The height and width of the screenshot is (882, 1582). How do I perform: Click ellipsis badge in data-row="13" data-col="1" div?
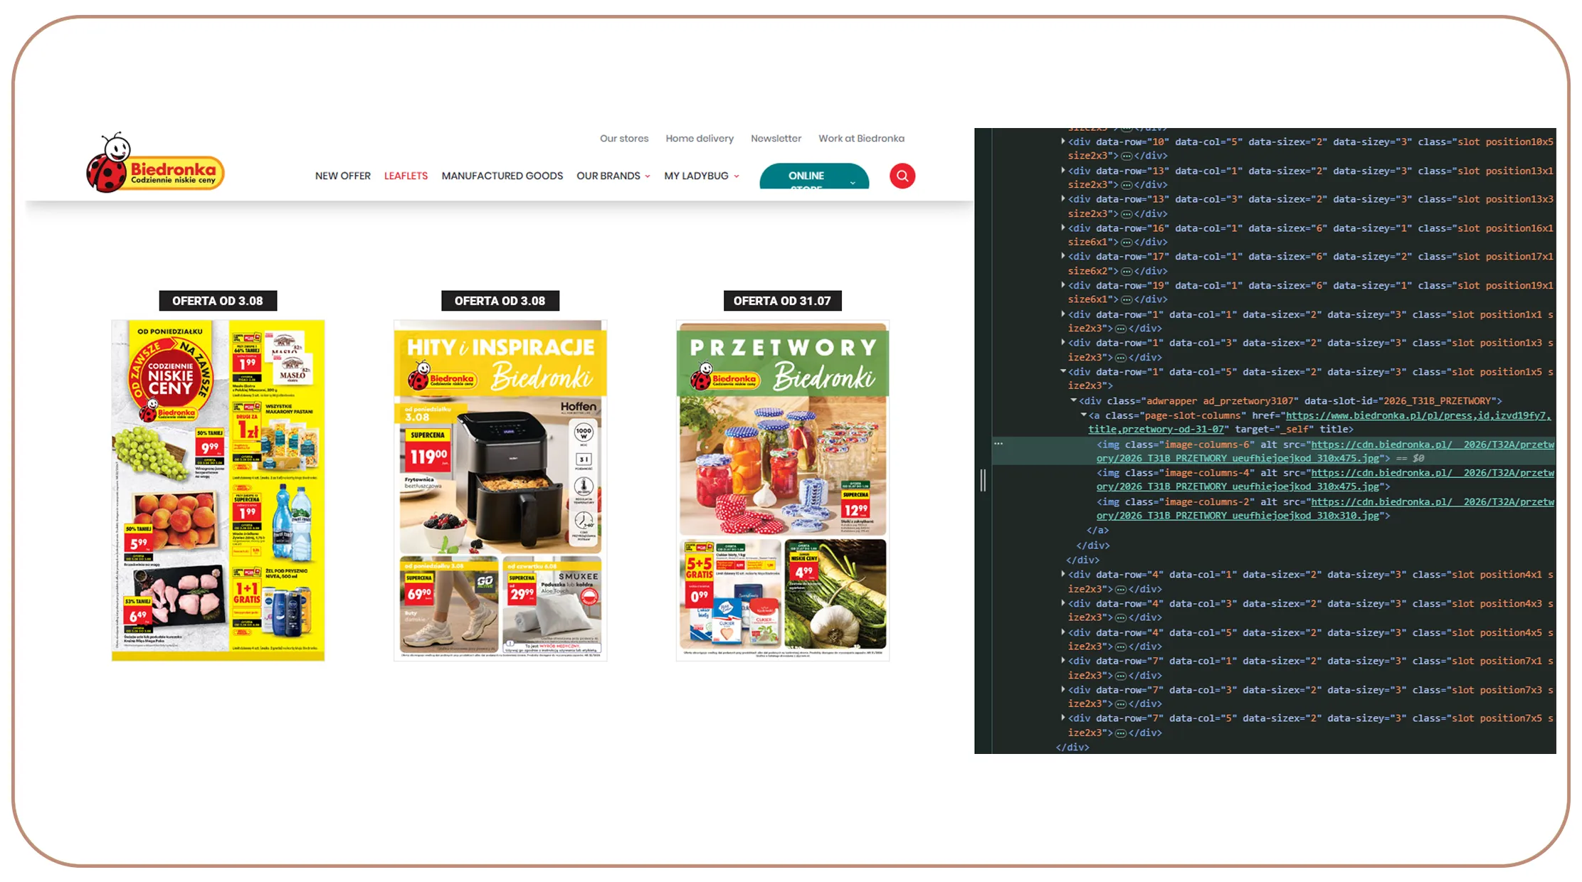click(x=1126, y=185)
